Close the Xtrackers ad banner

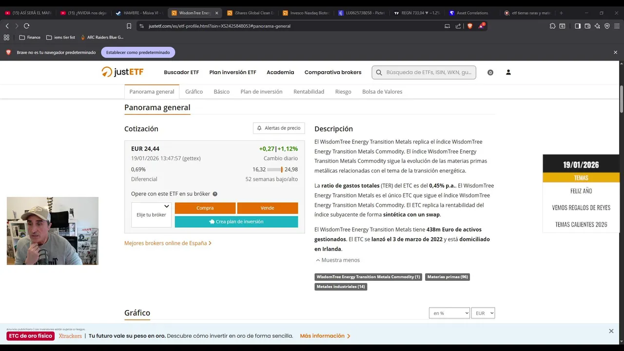click(611, 331)
